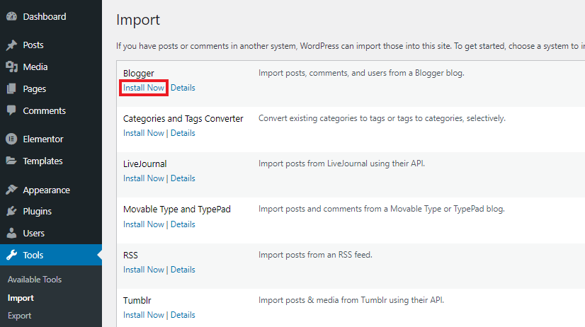Click the Tools wrench icon
This screenshot has height=327, width=585.
click(11, 256)
